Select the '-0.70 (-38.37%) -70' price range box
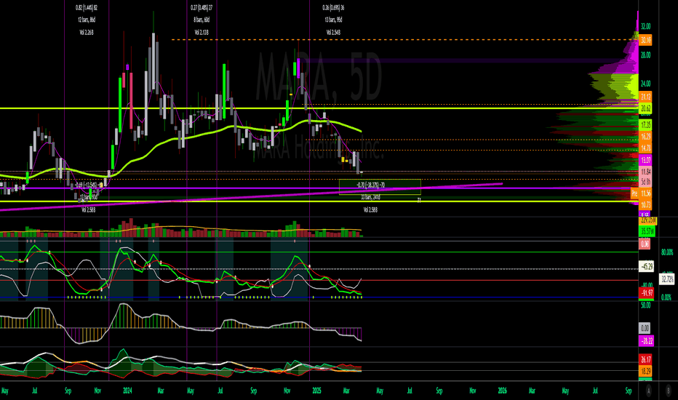Image resolution: width=678 pixels, height=400 pixels. point(380,187)
